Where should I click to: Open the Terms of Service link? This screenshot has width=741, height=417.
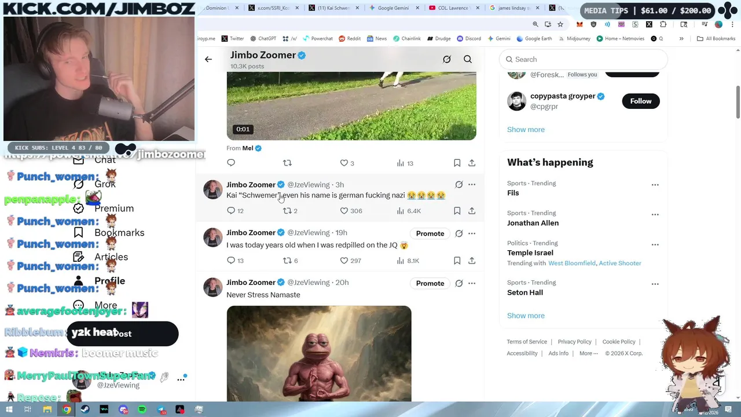(x=527, y=342)
